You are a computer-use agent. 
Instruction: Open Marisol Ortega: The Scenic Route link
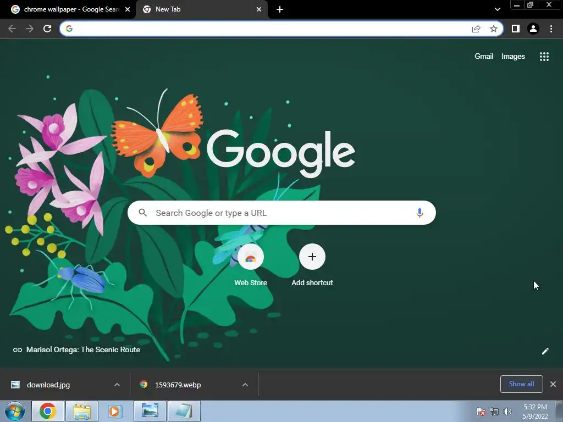(76, 349)
